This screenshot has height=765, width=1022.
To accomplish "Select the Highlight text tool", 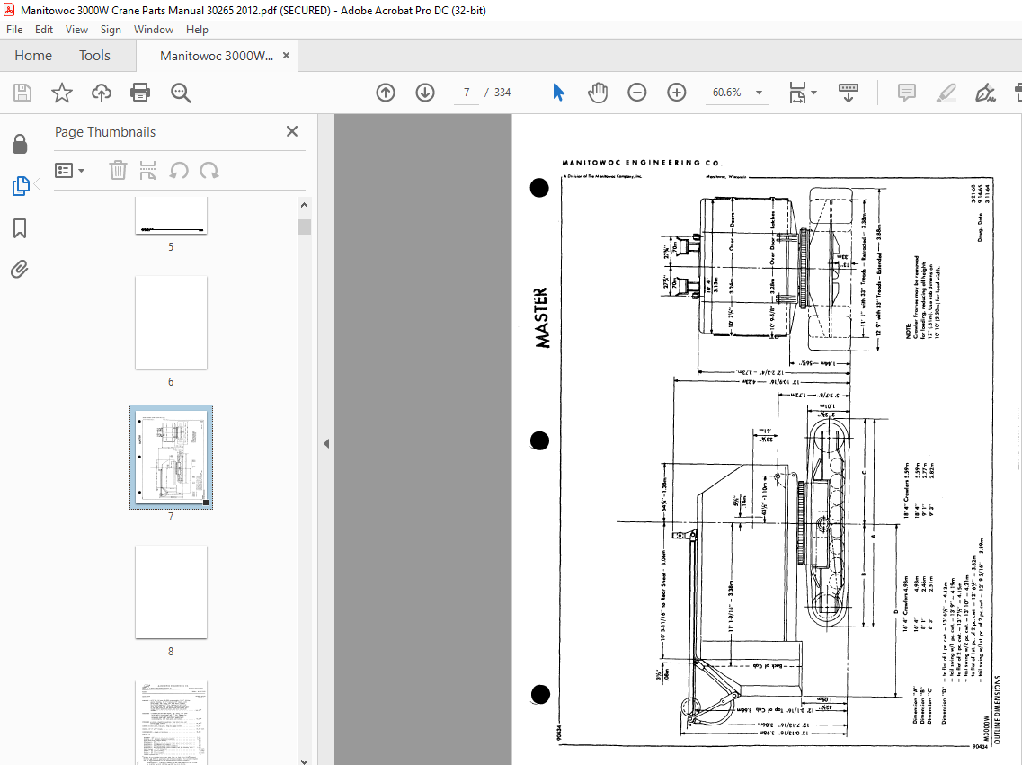I will [x=946, y=93].
